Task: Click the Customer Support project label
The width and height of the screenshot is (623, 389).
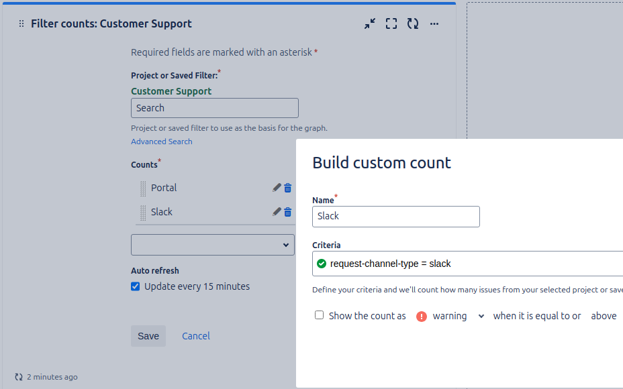Action: point(171,91)
